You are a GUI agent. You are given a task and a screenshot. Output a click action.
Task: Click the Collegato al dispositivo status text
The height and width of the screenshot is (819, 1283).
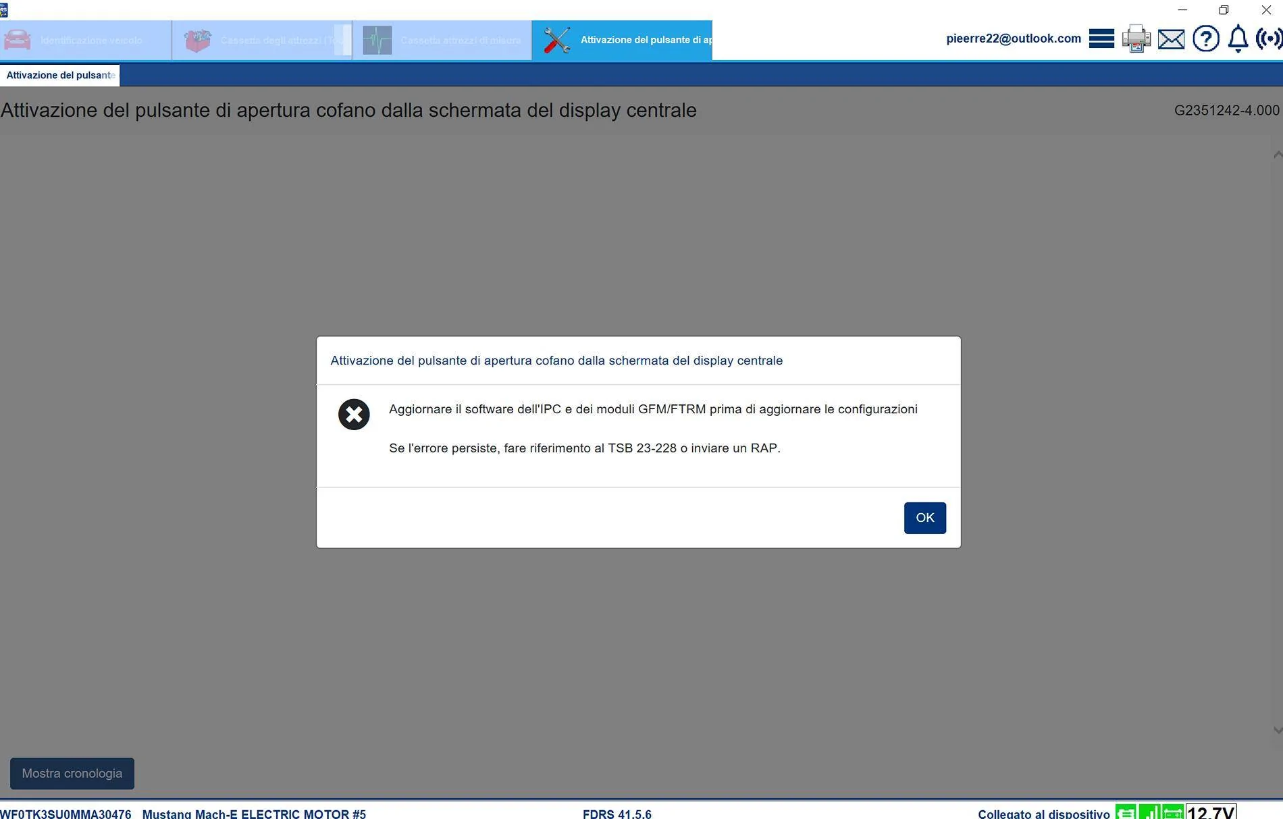(1044, 814)
